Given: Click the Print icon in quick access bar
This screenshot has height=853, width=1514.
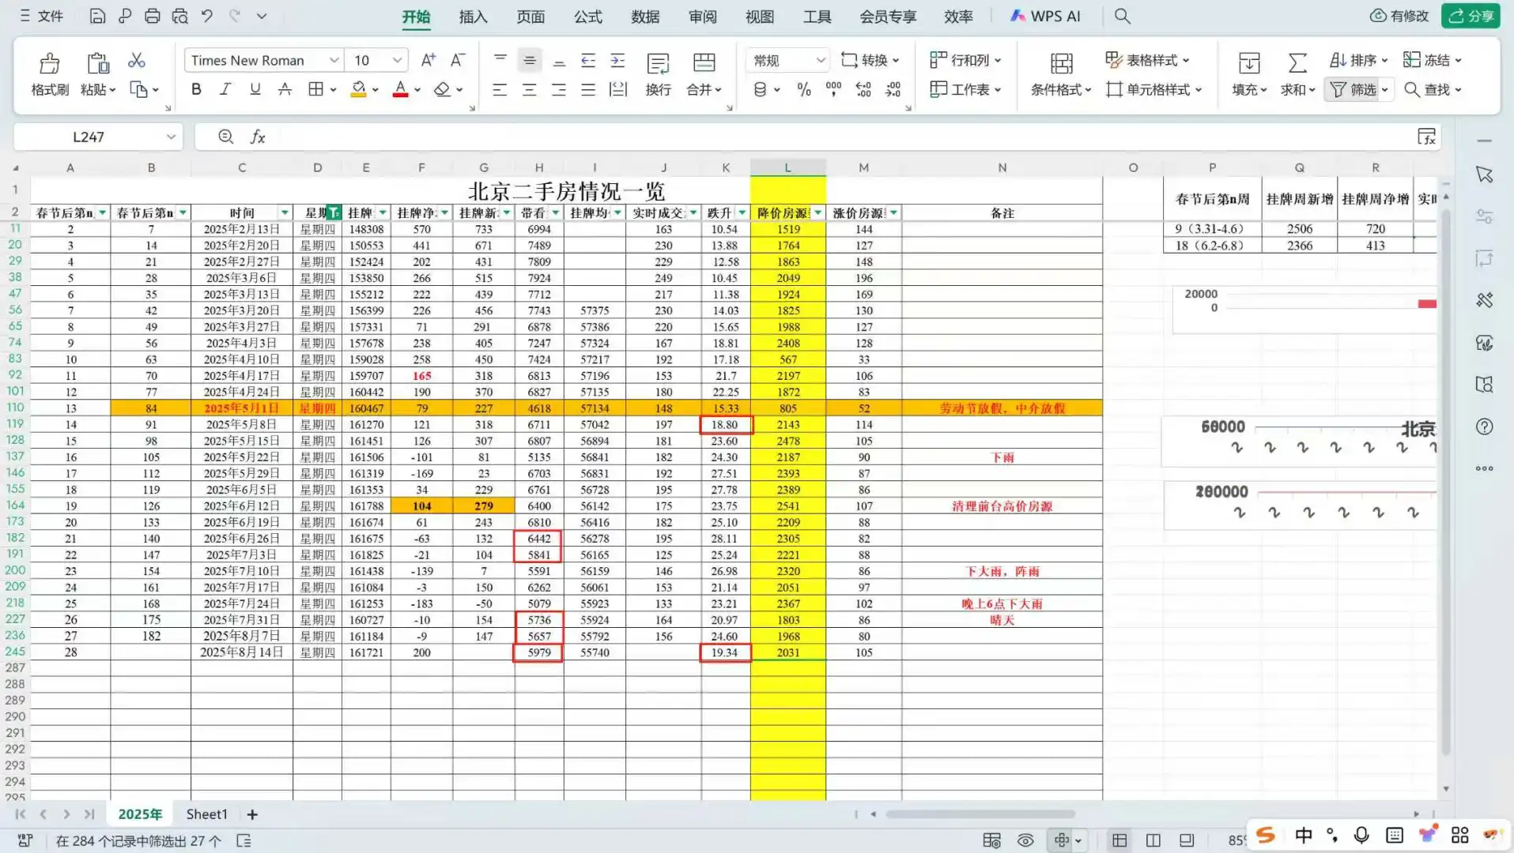Looking at the screenshot, I should [x=153, y=16].
